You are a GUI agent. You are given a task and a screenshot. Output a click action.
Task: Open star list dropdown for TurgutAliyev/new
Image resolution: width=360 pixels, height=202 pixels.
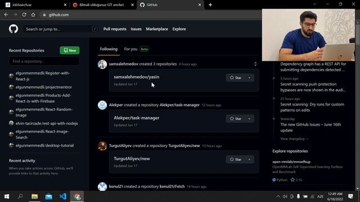[250, 159]
